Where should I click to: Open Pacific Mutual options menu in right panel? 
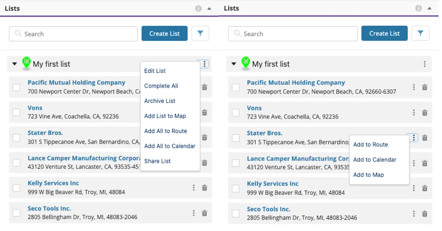point(414,87)
